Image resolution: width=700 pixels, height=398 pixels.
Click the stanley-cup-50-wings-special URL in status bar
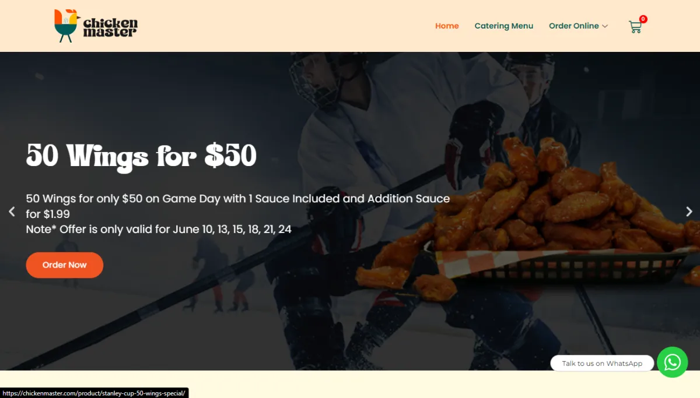(x=94, y=393)
